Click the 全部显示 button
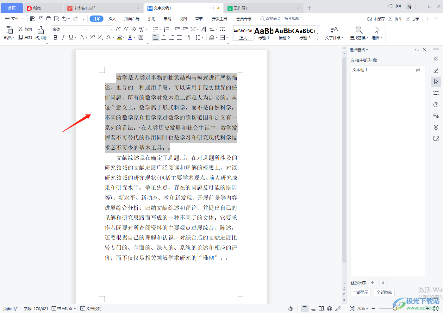 click(361, 292)
